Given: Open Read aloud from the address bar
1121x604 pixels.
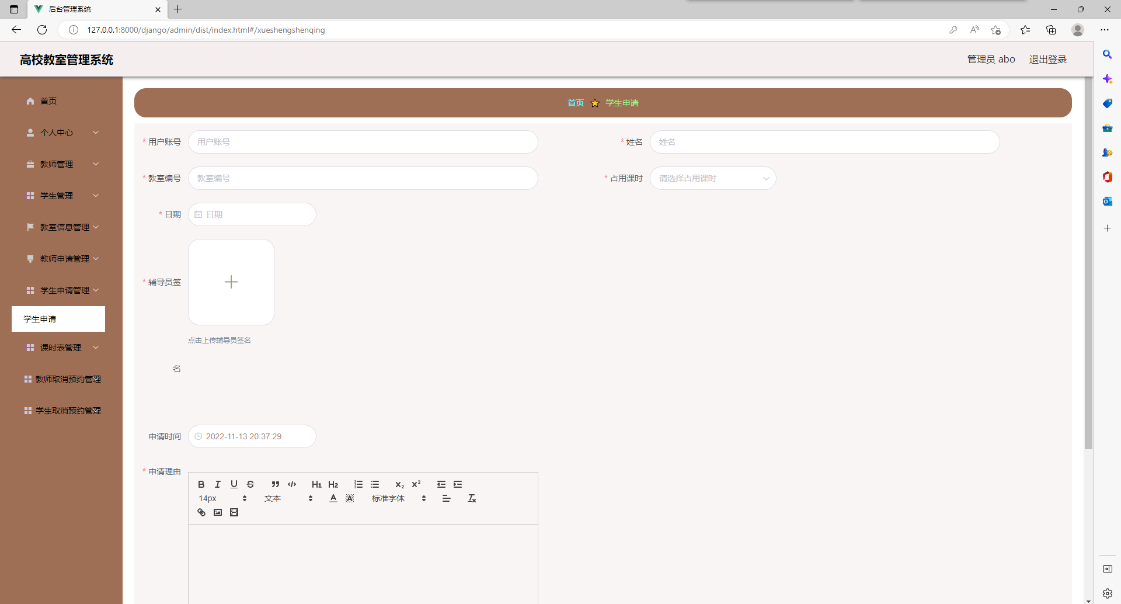Looking at the screenshot, I should [974, 30].
